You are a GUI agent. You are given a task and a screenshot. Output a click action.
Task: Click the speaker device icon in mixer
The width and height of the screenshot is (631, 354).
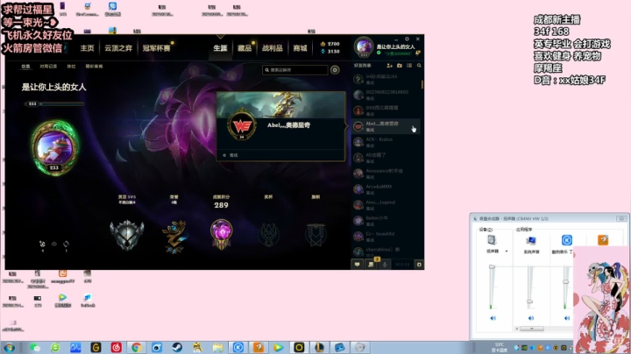pos(492,240)
